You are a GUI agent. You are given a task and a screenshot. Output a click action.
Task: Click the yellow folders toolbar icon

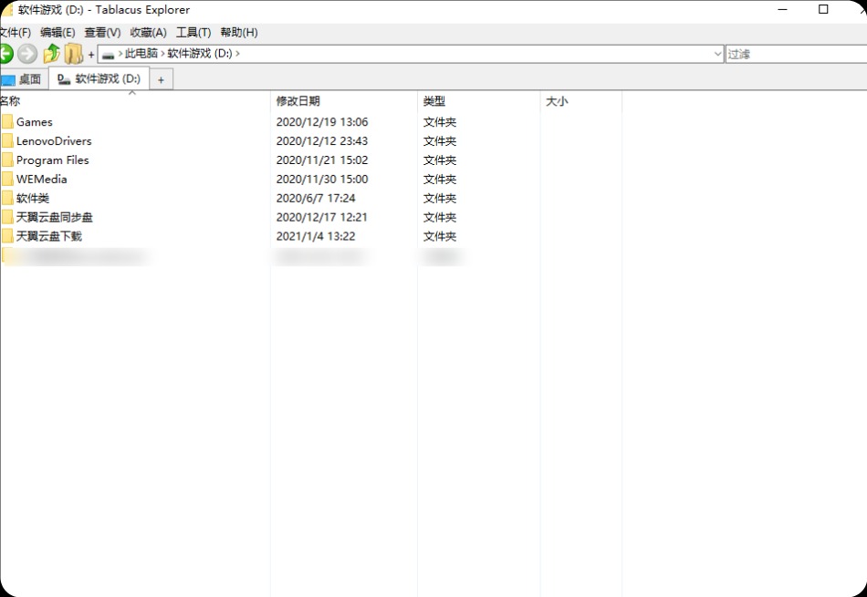pyautogui.click(x=73, y=53)
